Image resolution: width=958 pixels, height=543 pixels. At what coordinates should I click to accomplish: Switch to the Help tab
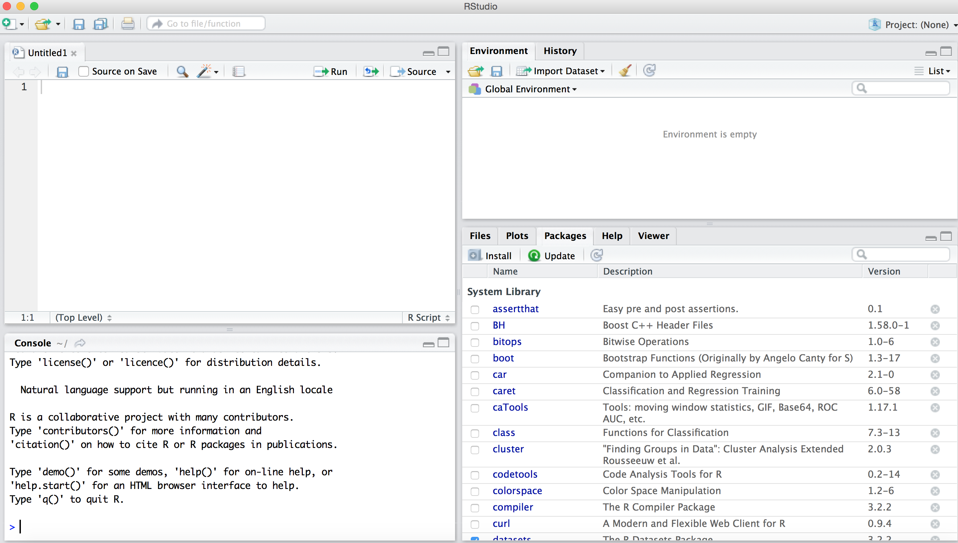(x=612, y=236)
